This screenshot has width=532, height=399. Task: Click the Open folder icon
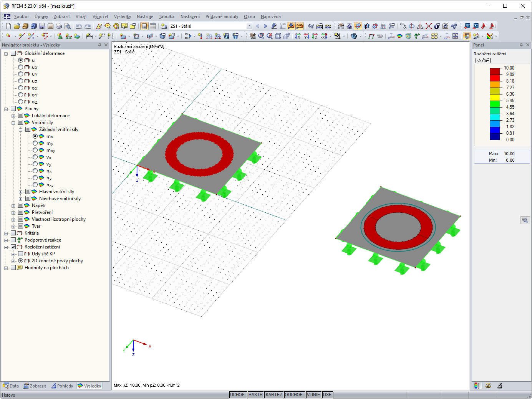tap(17, 26)
